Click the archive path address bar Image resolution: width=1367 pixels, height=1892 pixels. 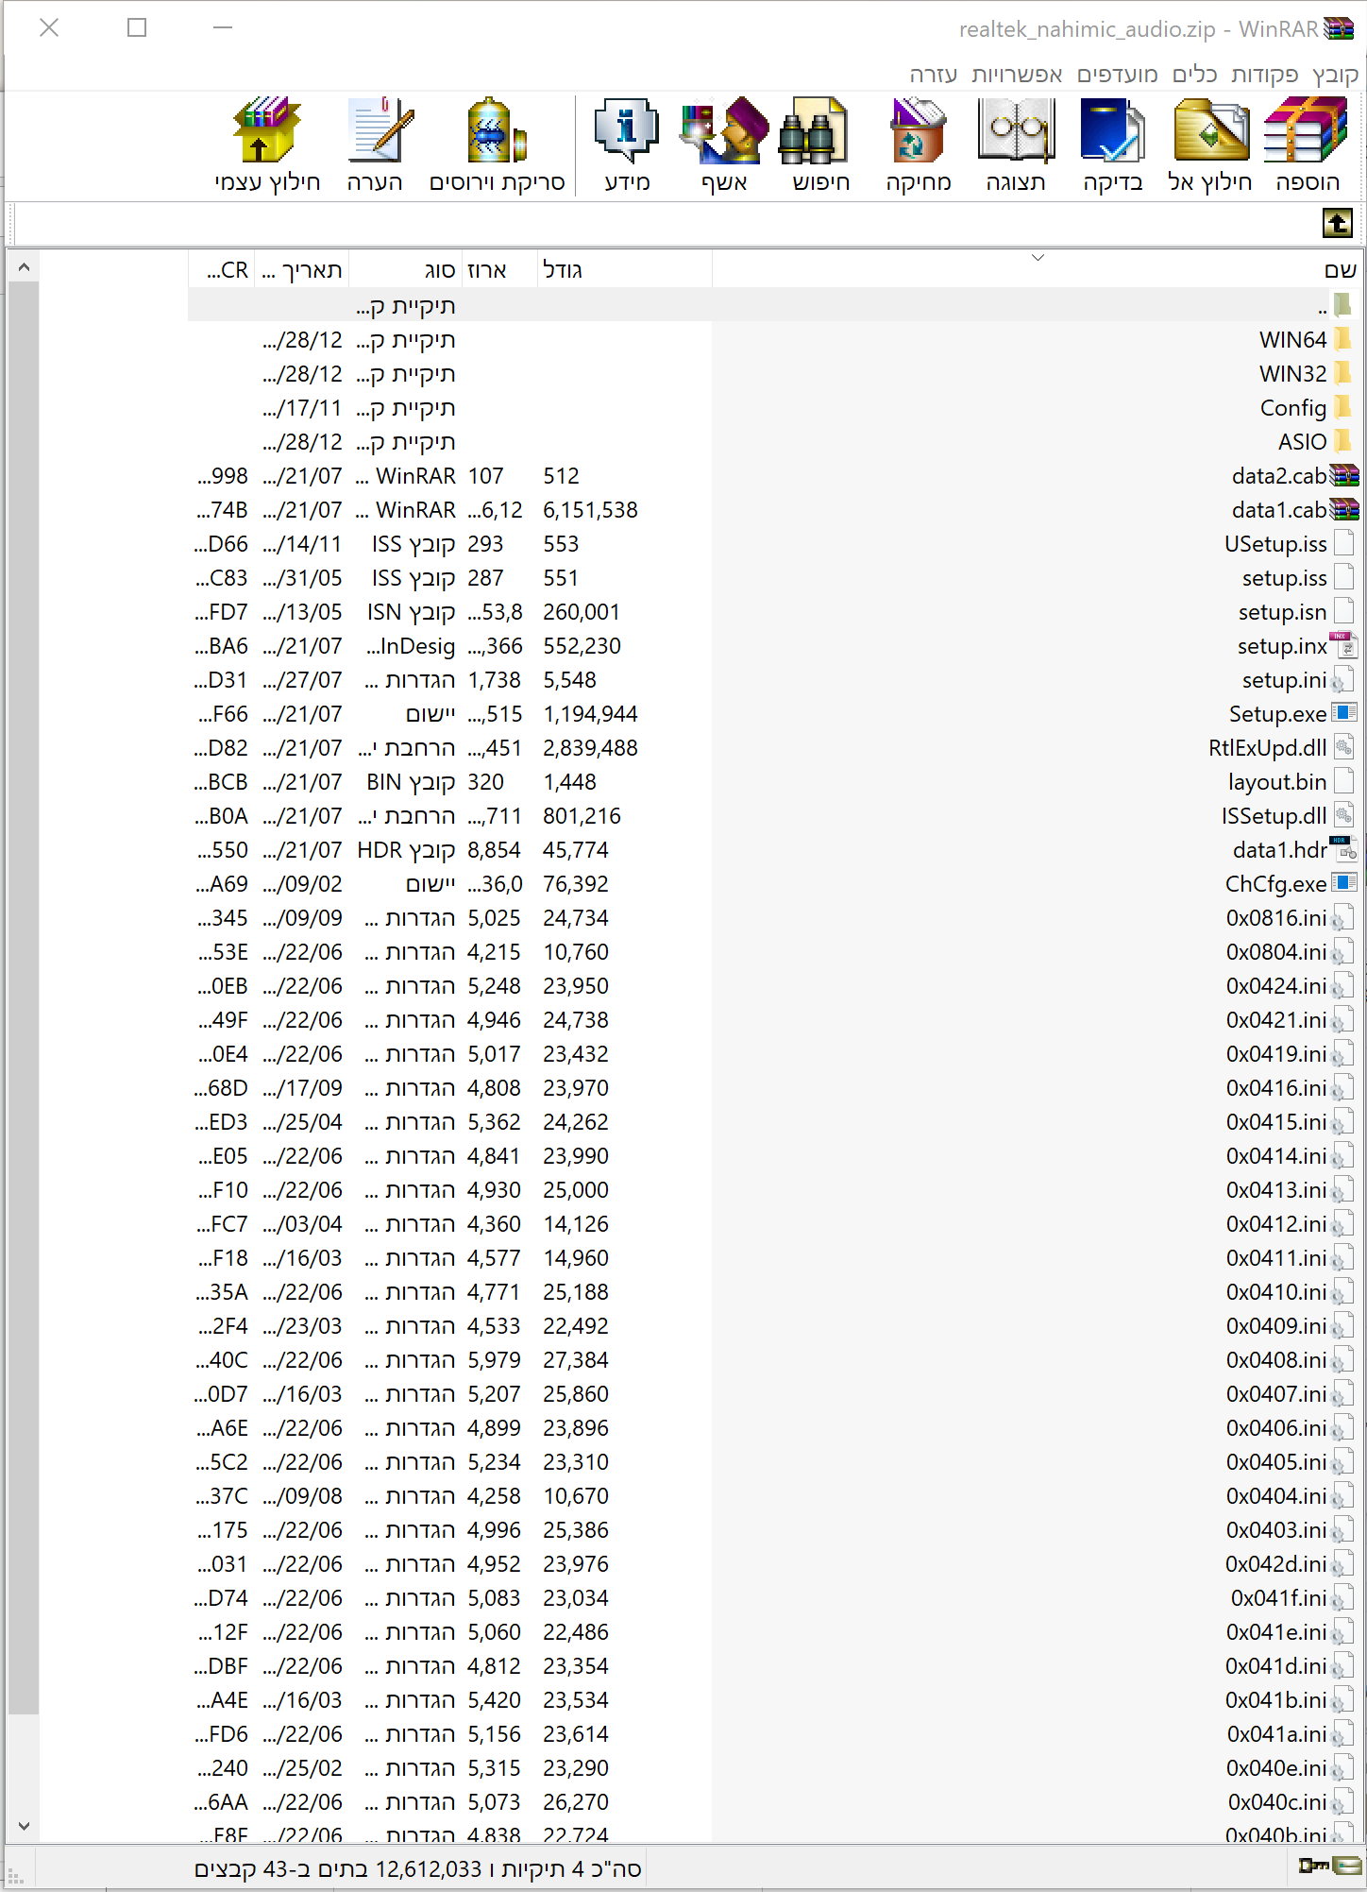click(667, 224)
